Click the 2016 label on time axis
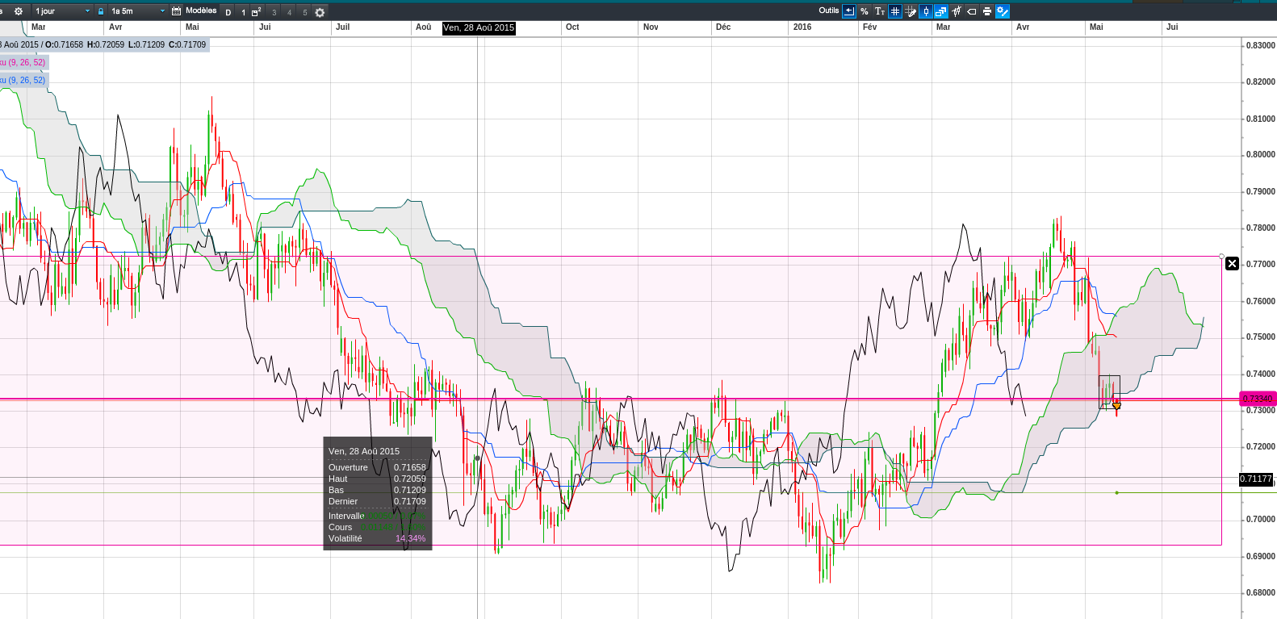Image resolution: width=1277 pixels, height=619 pixels. 802,27
